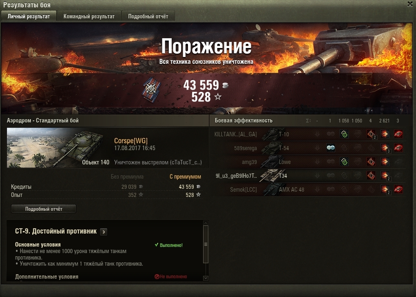The height and width of the screenshot is (297, 416).
Task: Click T-54 row damage shots icon
Action: tap(385, 148)
